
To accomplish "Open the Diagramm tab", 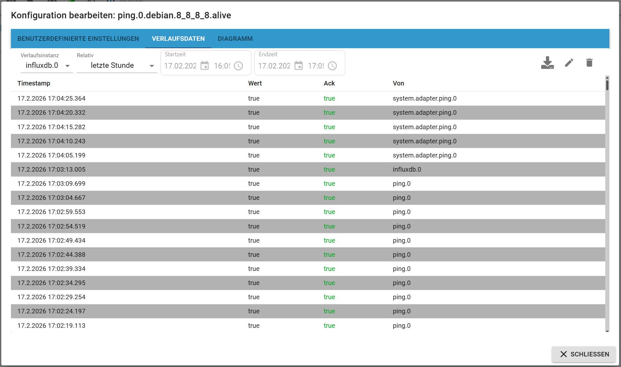I will pyautogui.click(x=235, y=39).
